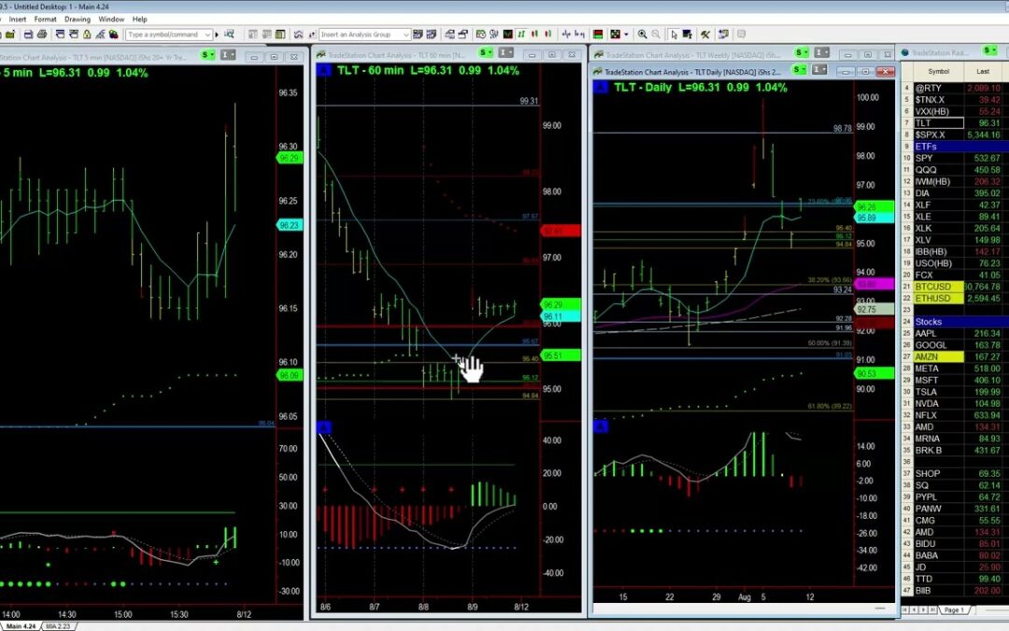Select the OHLC bar chart style icon
Image resolution: width=1009 pixels, height=631 pixels.
[522, 35]
